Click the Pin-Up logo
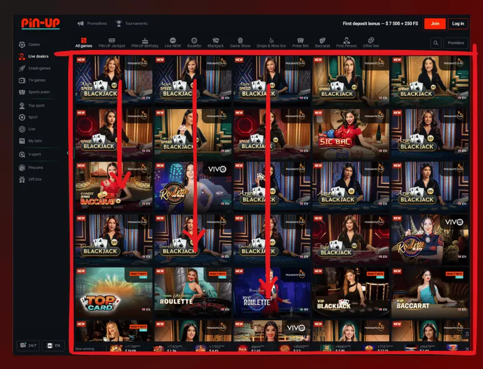 click(x=40, y=24)
